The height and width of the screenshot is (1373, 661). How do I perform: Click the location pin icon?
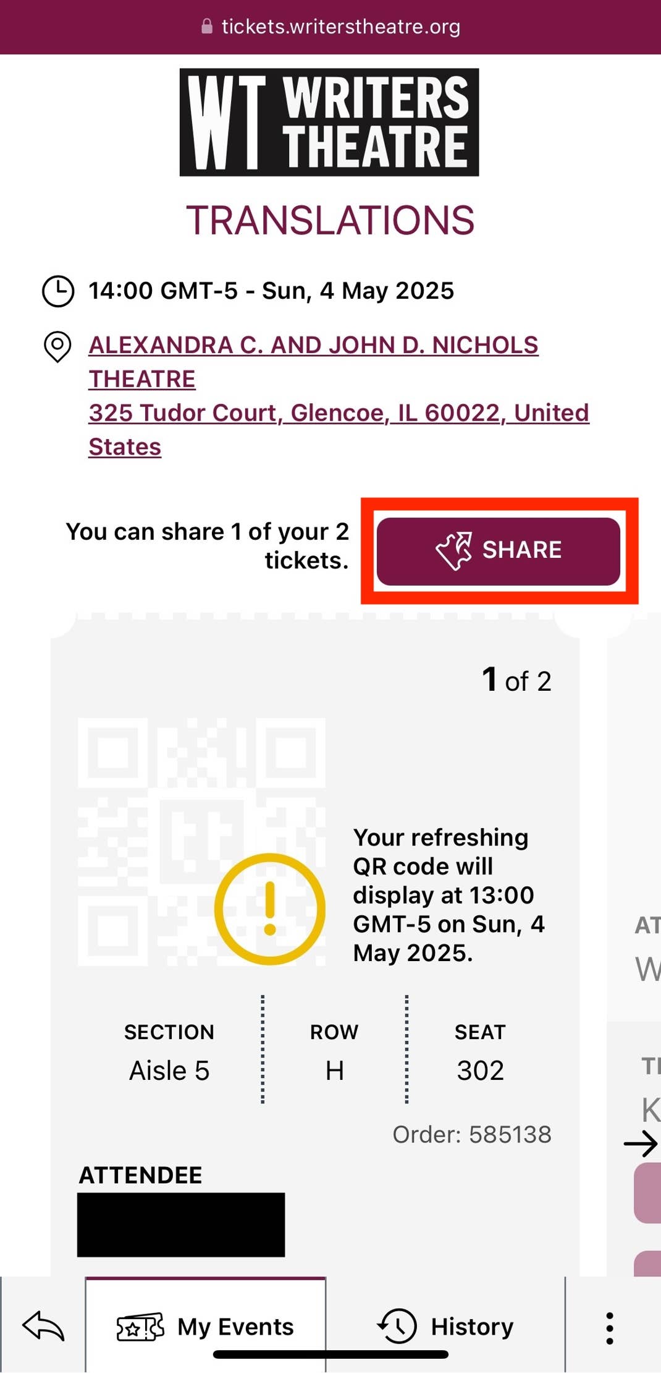57,346
